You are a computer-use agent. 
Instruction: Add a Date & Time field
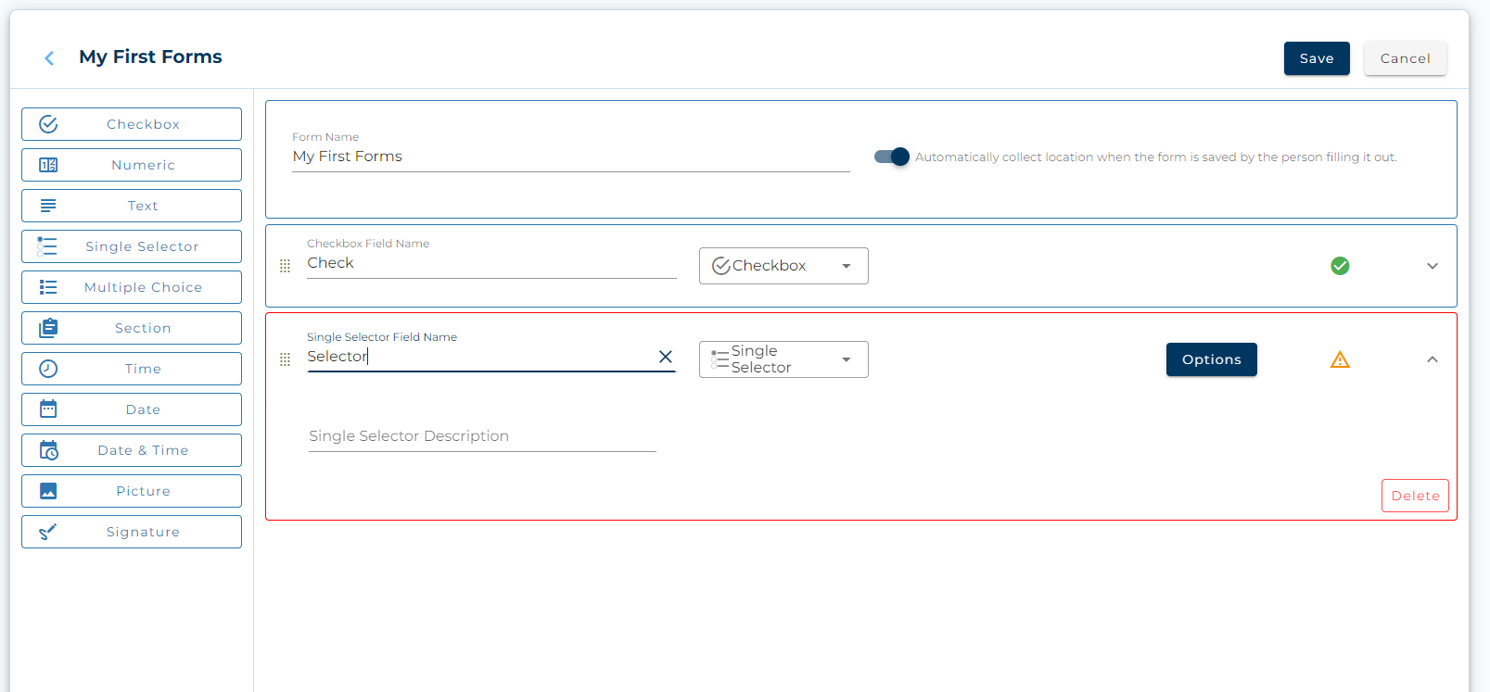pos(132,450)
